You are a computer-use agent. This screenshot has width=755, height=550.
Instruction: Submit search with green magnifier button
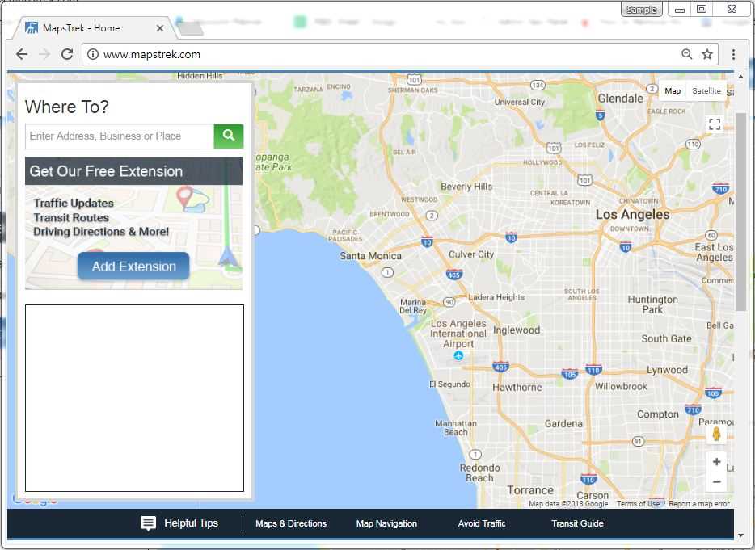tap(229, 136)
